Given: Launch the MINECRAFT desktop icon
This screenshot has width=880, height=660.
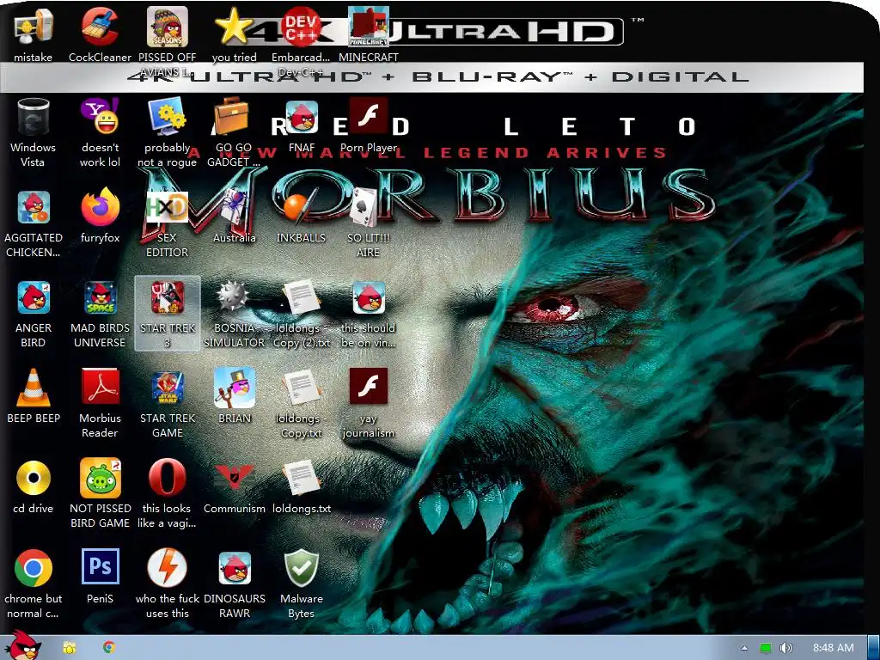Looking at the screenshot, I should [369, 27].
